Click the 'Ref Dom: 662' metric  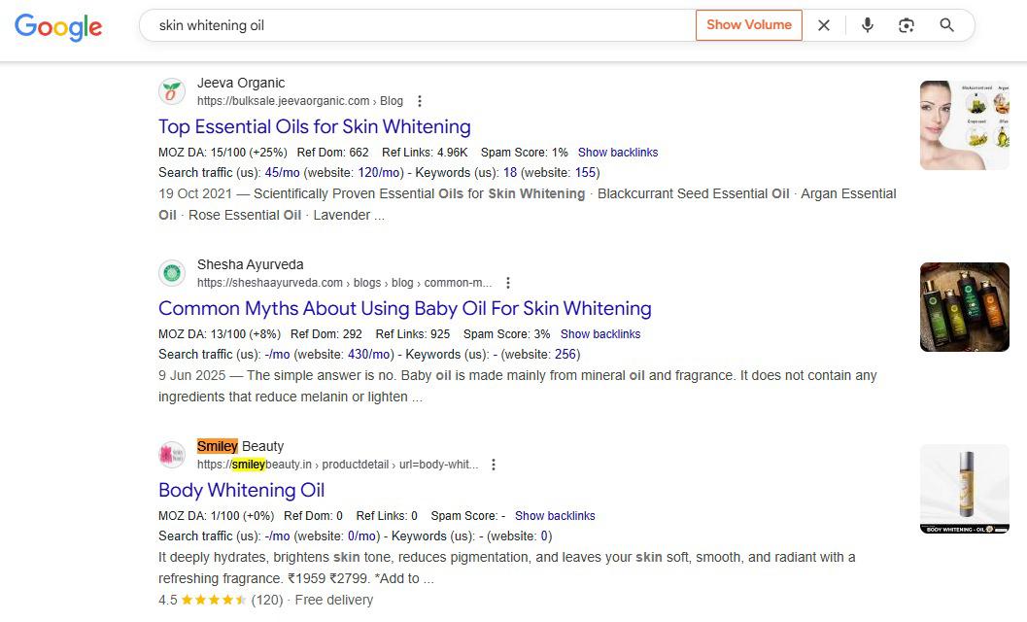(332, 152)
